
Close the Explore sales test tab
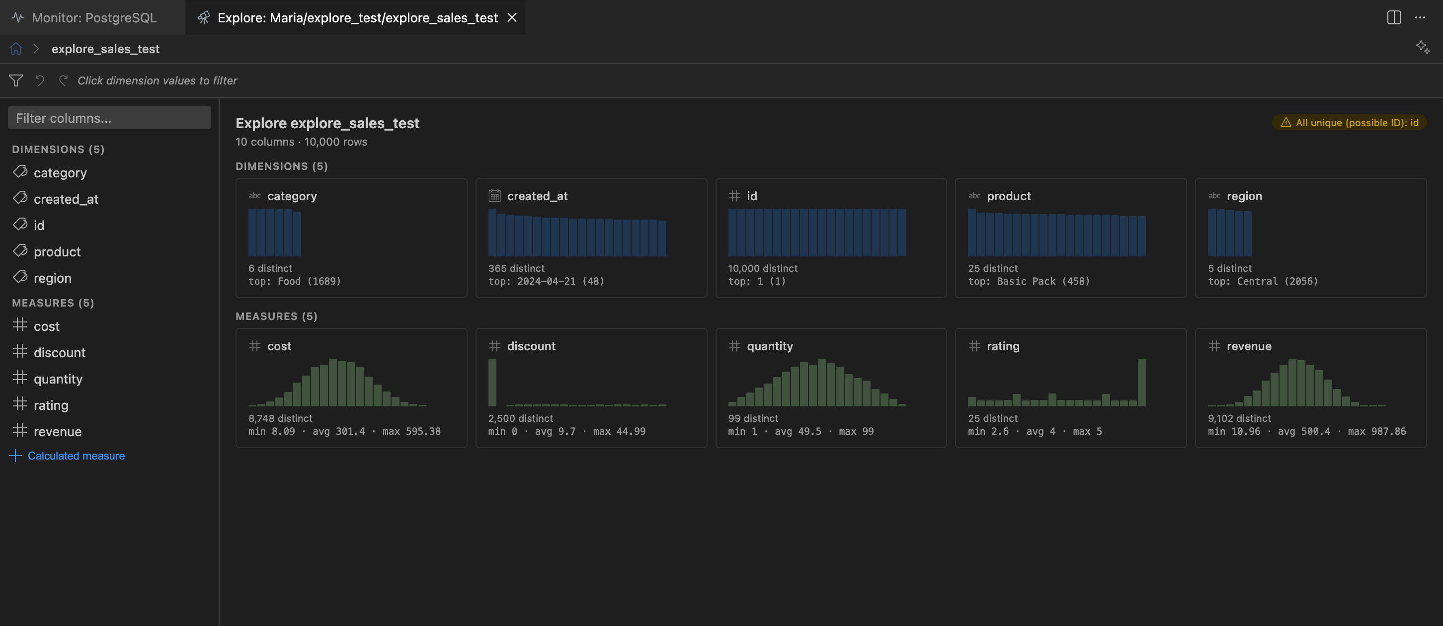click(x=512, y=17)
